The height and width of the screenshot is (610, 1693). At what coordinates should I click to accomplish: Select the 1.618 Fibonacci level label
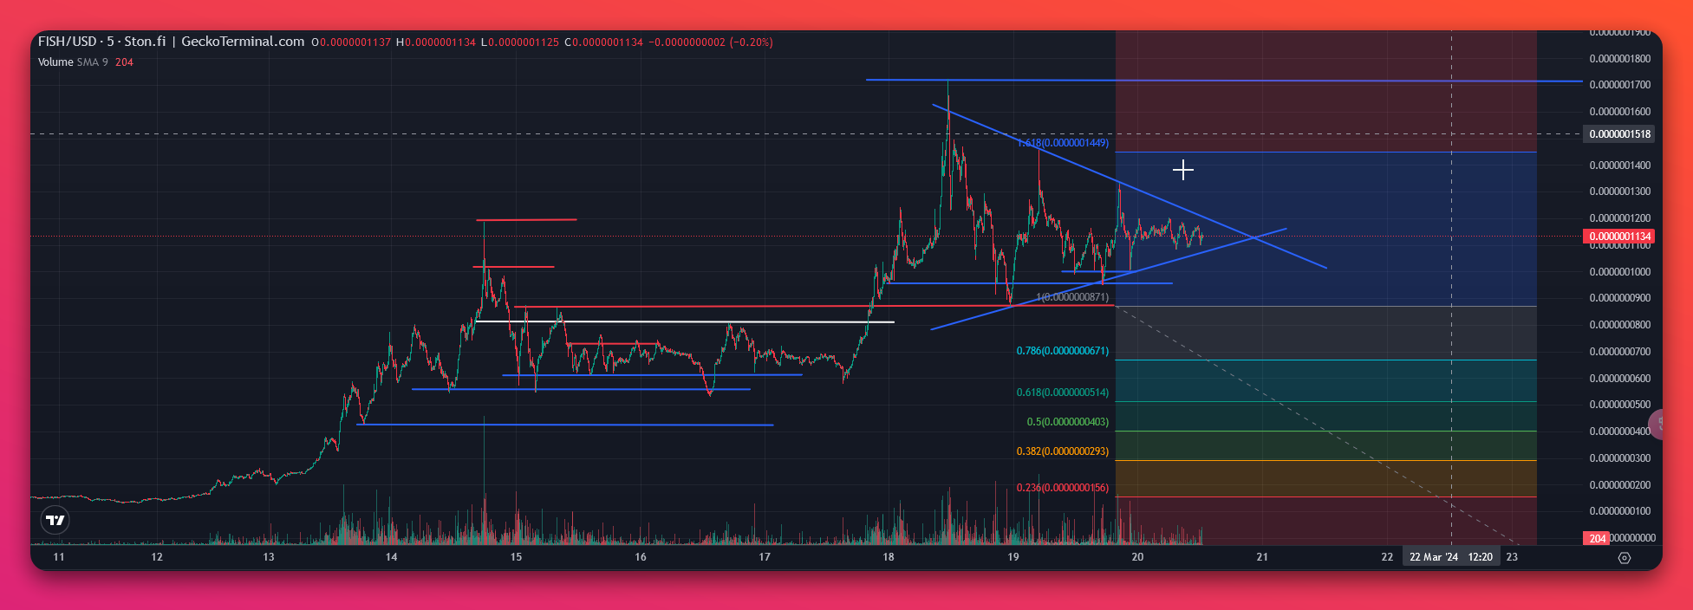(x=1063, y=143)
